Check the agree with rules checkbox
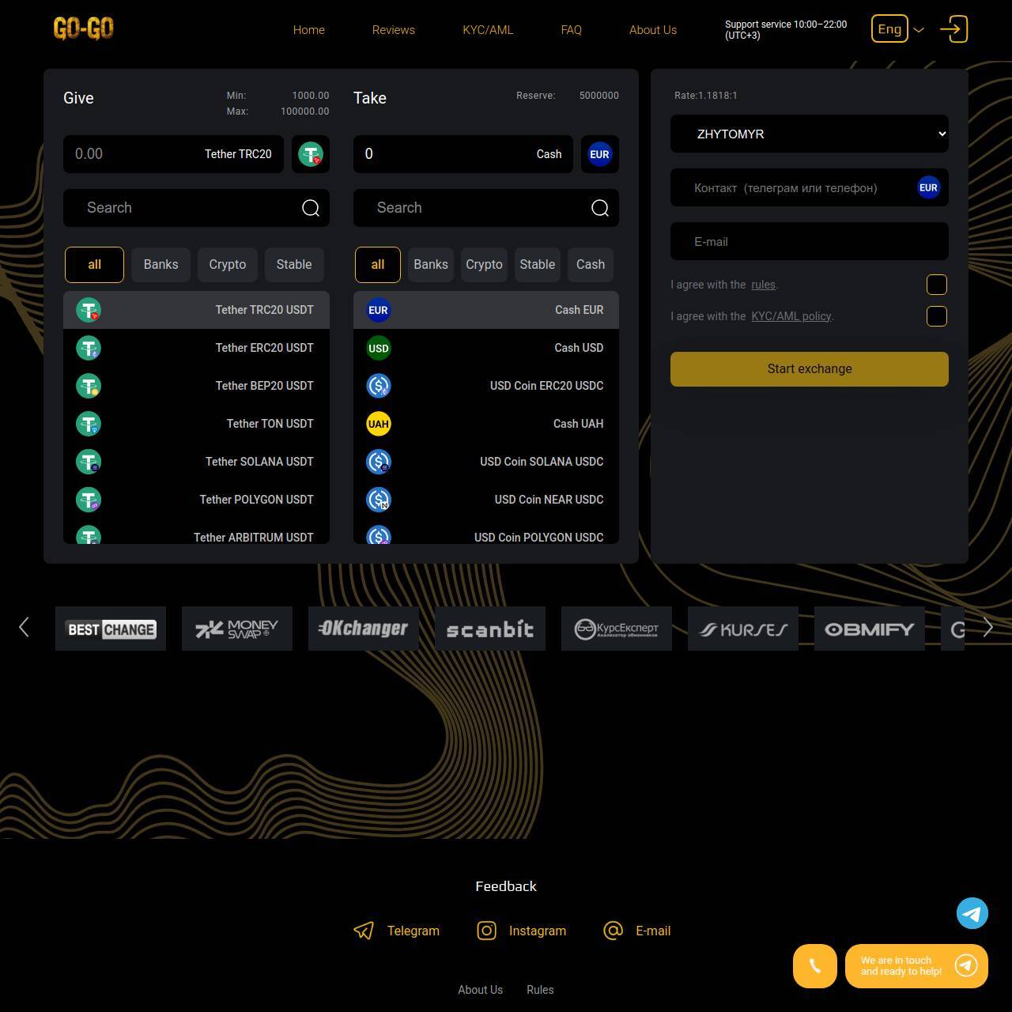This screenshot has height=1012, width=1012. point(936,285)
